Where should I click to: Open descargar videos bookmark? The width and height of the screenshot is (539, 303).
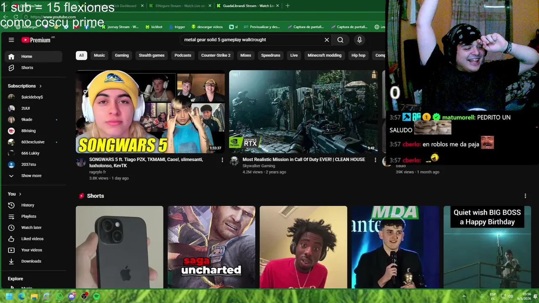pos(207,27)
